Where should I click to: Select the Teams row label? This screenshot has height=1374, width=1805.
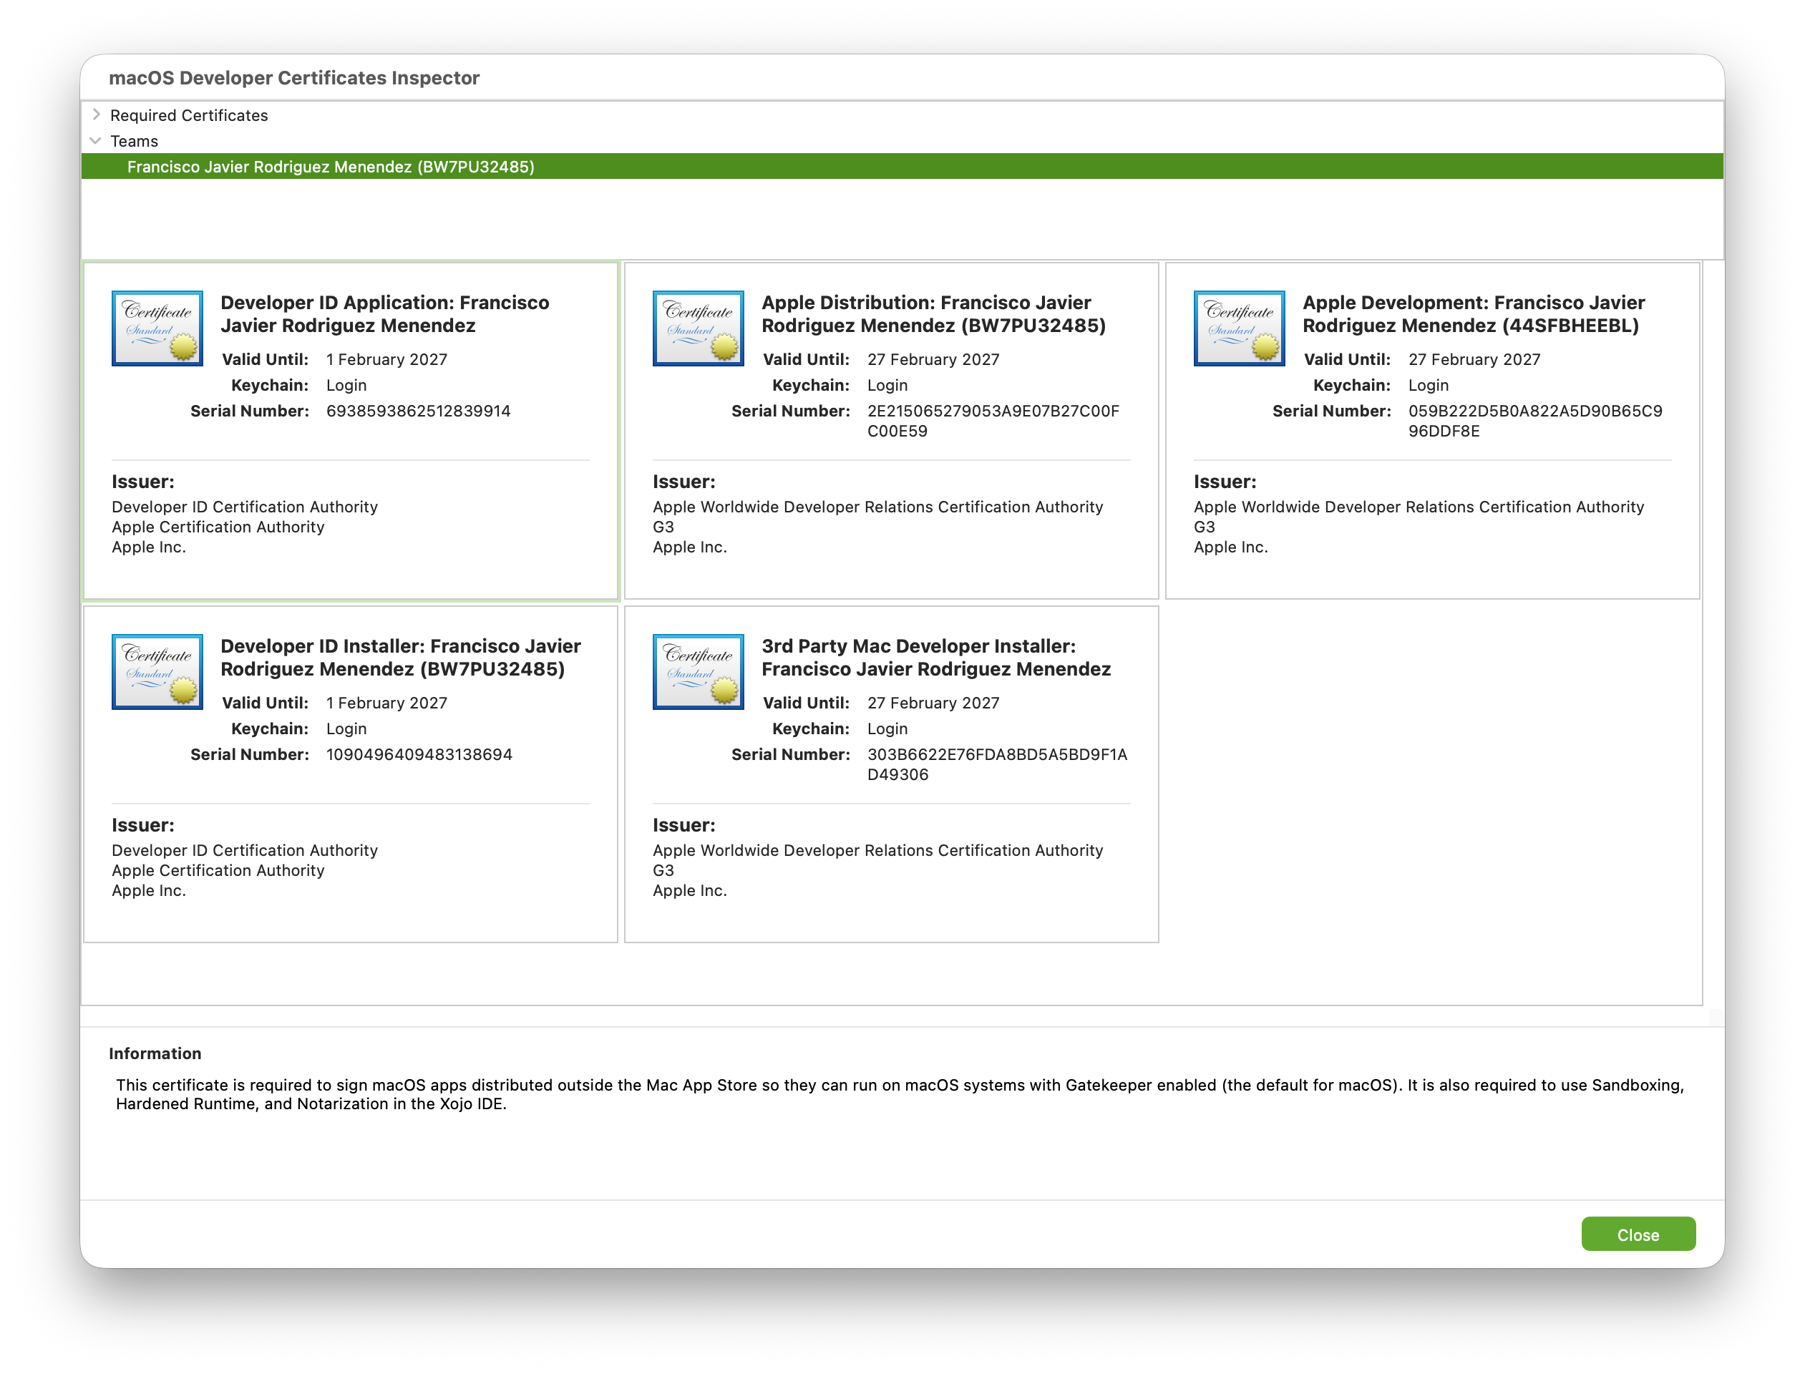134,142
